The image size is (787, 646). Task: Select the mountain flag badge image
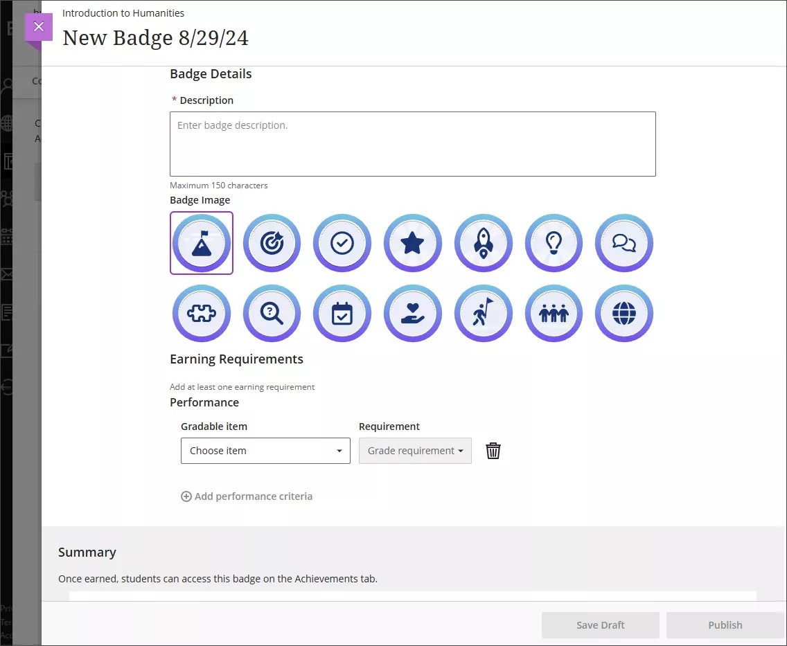(202, 243)
